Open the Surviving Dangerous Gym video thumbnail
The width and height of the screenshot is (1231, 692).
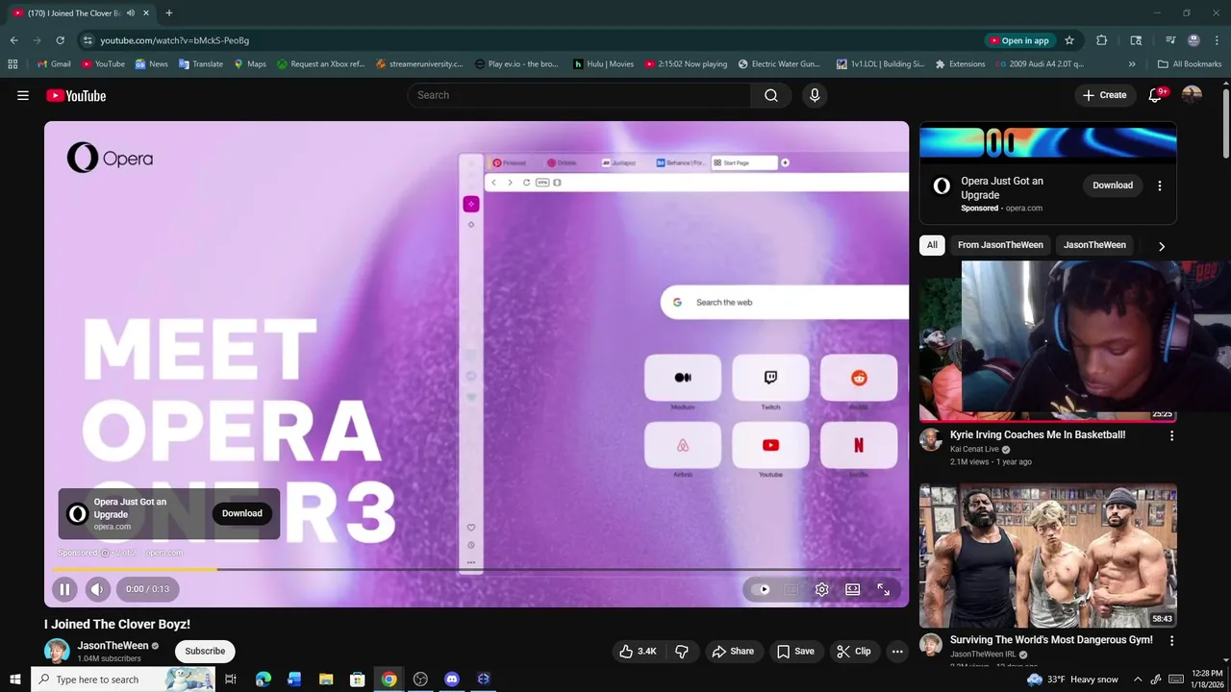pyautogui.click(x=1047, y=556)
